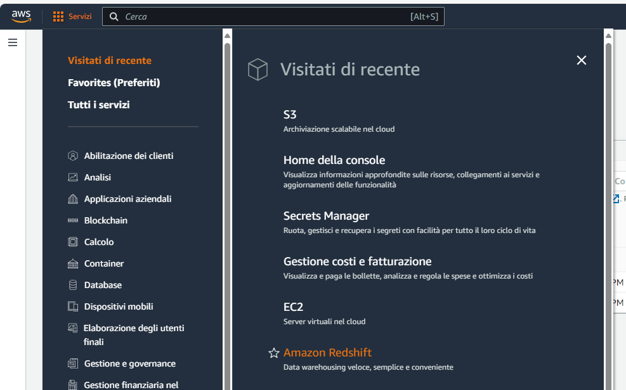
Task: Close the Servizi menu panel
Action: click(x=581, y=60)
